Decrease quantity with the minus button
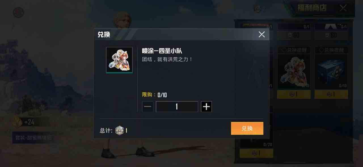Image resolution: width=363 pixels, height=167 pixels. 147,107
